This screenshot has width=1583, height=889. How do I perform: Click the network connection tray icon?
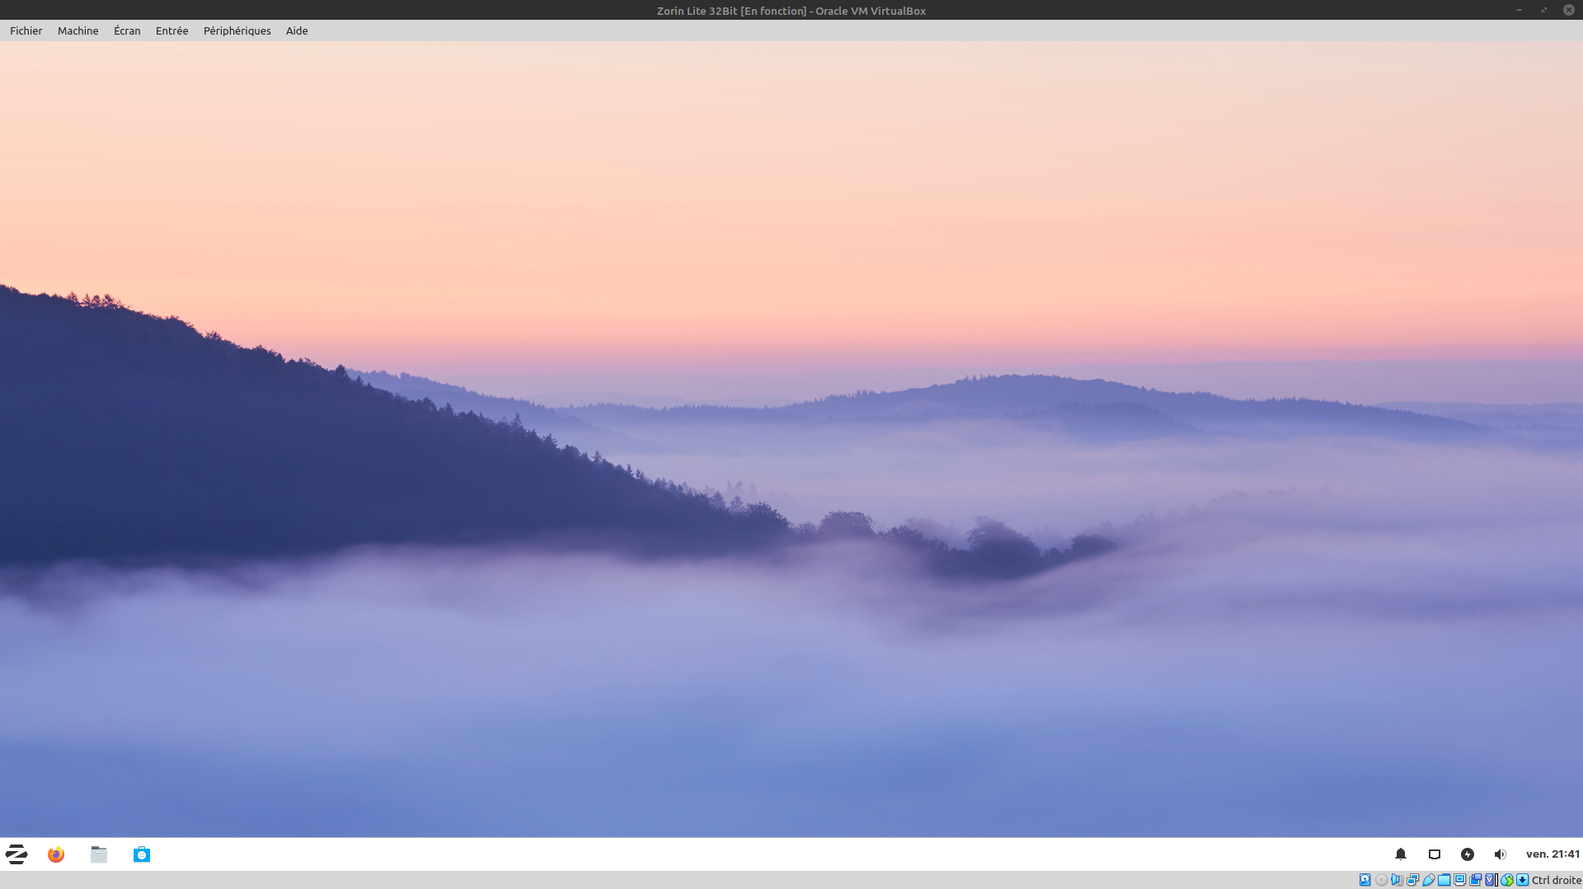coord(1435,854)
